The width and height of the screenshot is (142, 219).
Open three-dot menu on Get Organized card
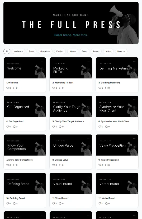tap(42, 100)
